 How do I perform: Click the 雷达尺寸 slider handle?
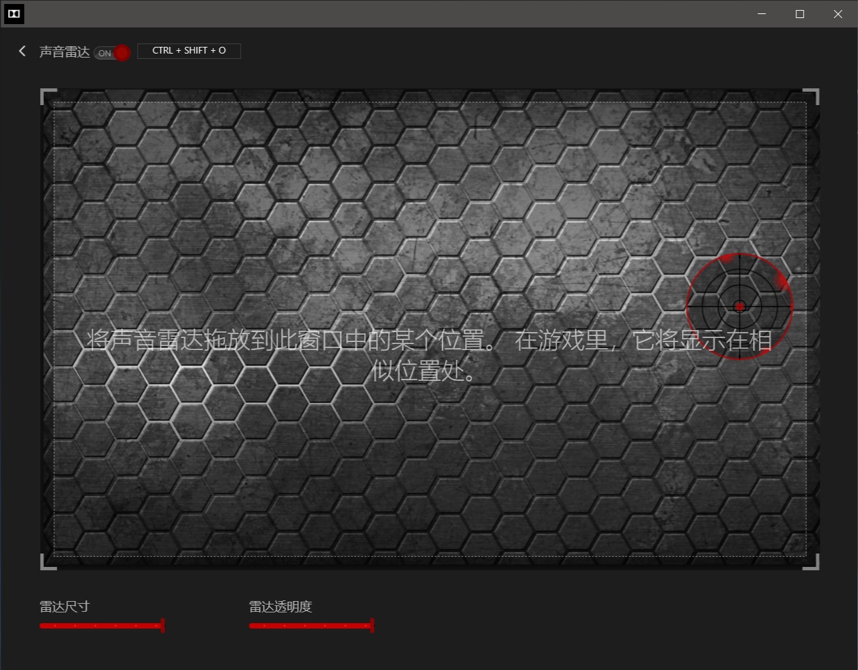[163, 626]
